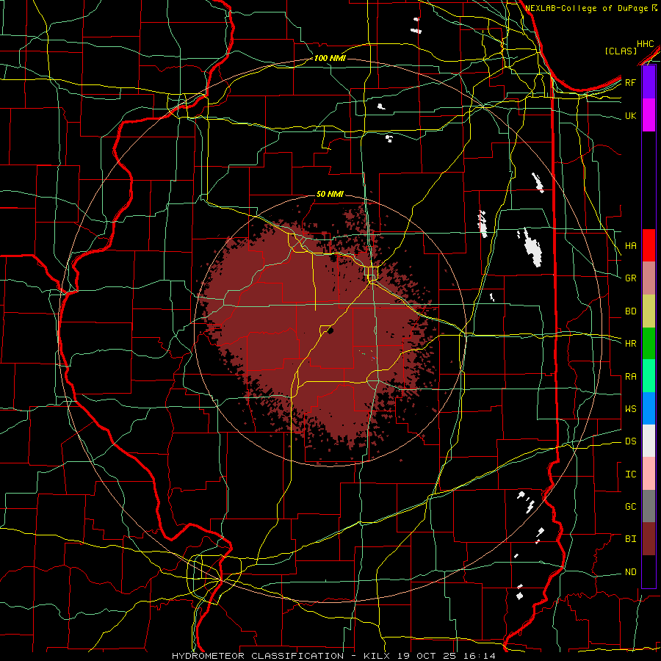661x661 pixels.
Task: Click the 'KILX' radar site identifier
Action: pos(377,656)
